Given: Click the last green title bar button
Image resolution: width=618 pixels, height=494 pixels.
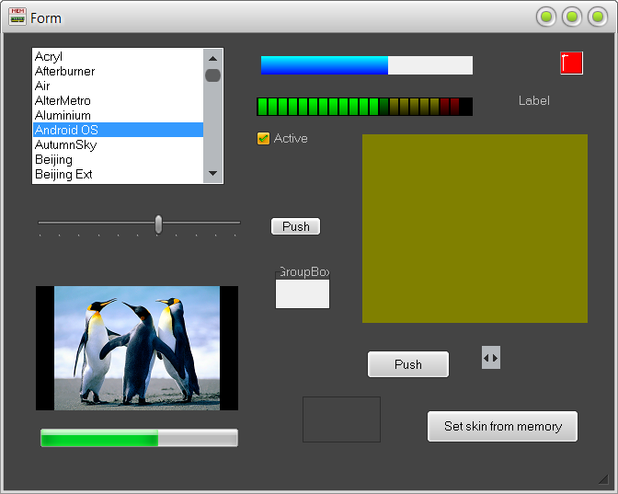Looking at the screenshot, I should 598,17.
